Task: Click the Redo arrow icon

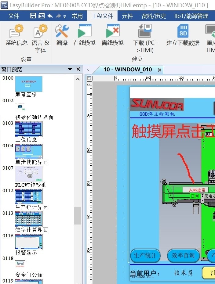Action: click(58, 16)
